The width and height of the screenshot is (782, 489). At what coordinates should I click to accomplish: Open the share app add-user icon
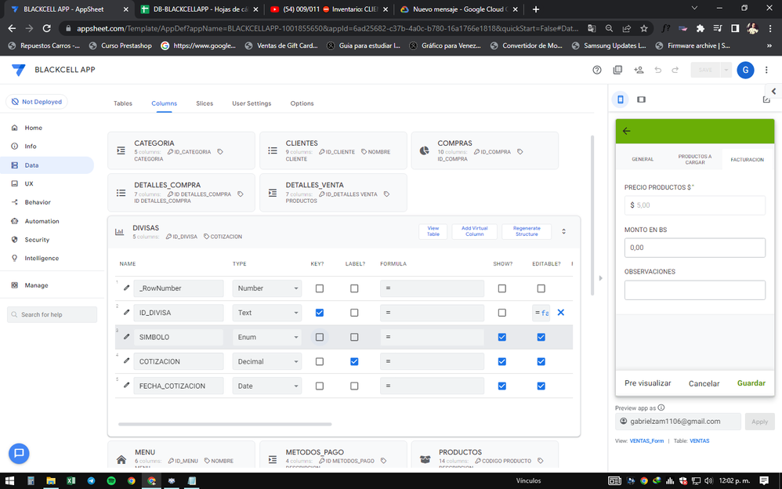[x=639, y=70]
